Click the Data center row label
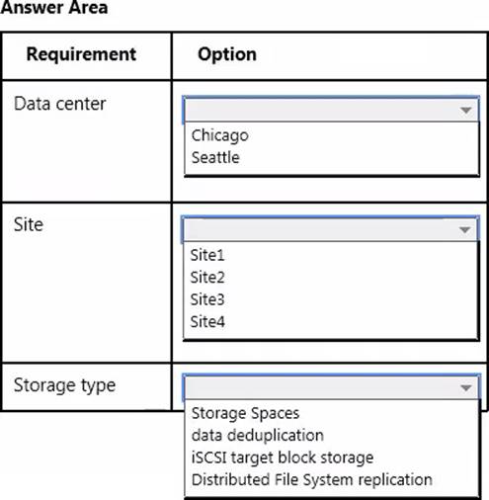The width and height of the screenshot is (489, 500). click(60, 104)
